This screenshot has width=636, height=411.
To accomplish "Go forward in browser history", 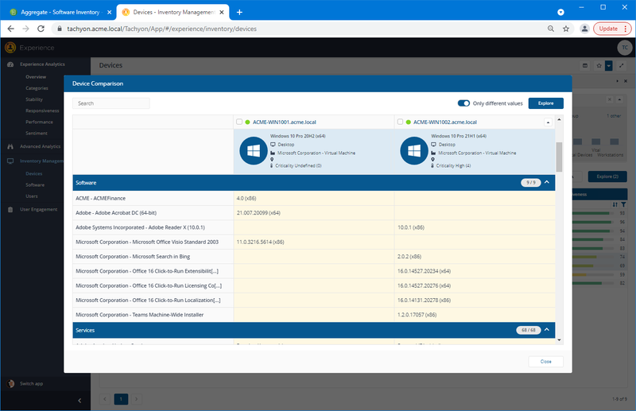I will (x=26, y=29).
